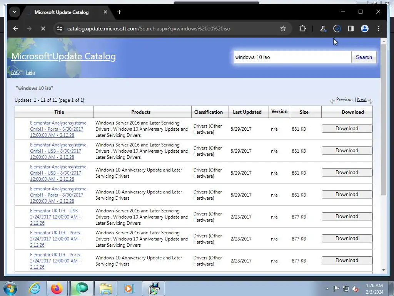Open Chrome Labs flask icon

click(323, 29)
